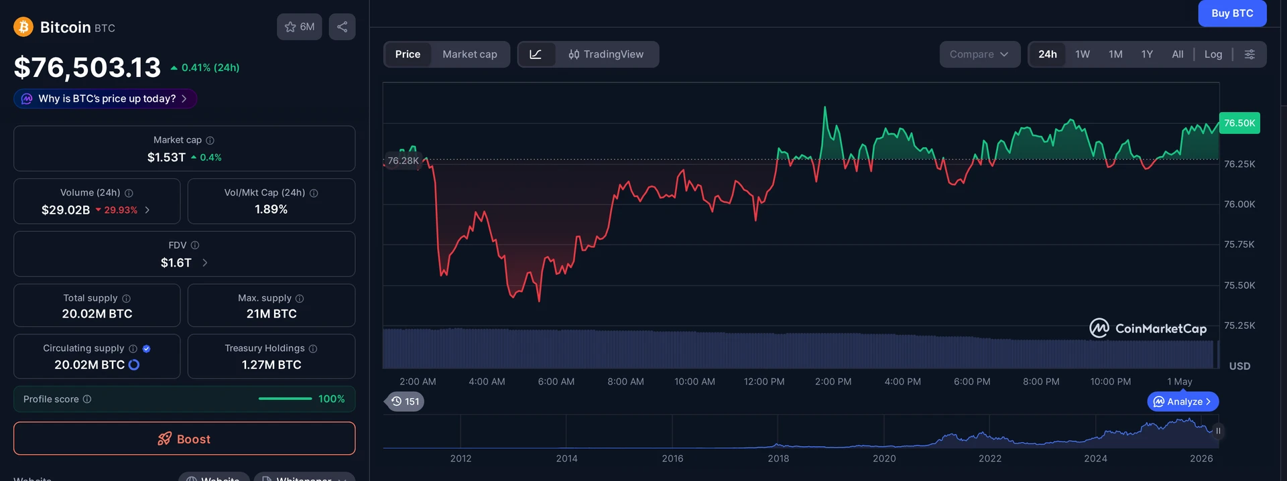Screen dimensions: 1287x481
Task: Click the $1.53T market cap value
Action: pyautogui.click(x=166, y=157)
